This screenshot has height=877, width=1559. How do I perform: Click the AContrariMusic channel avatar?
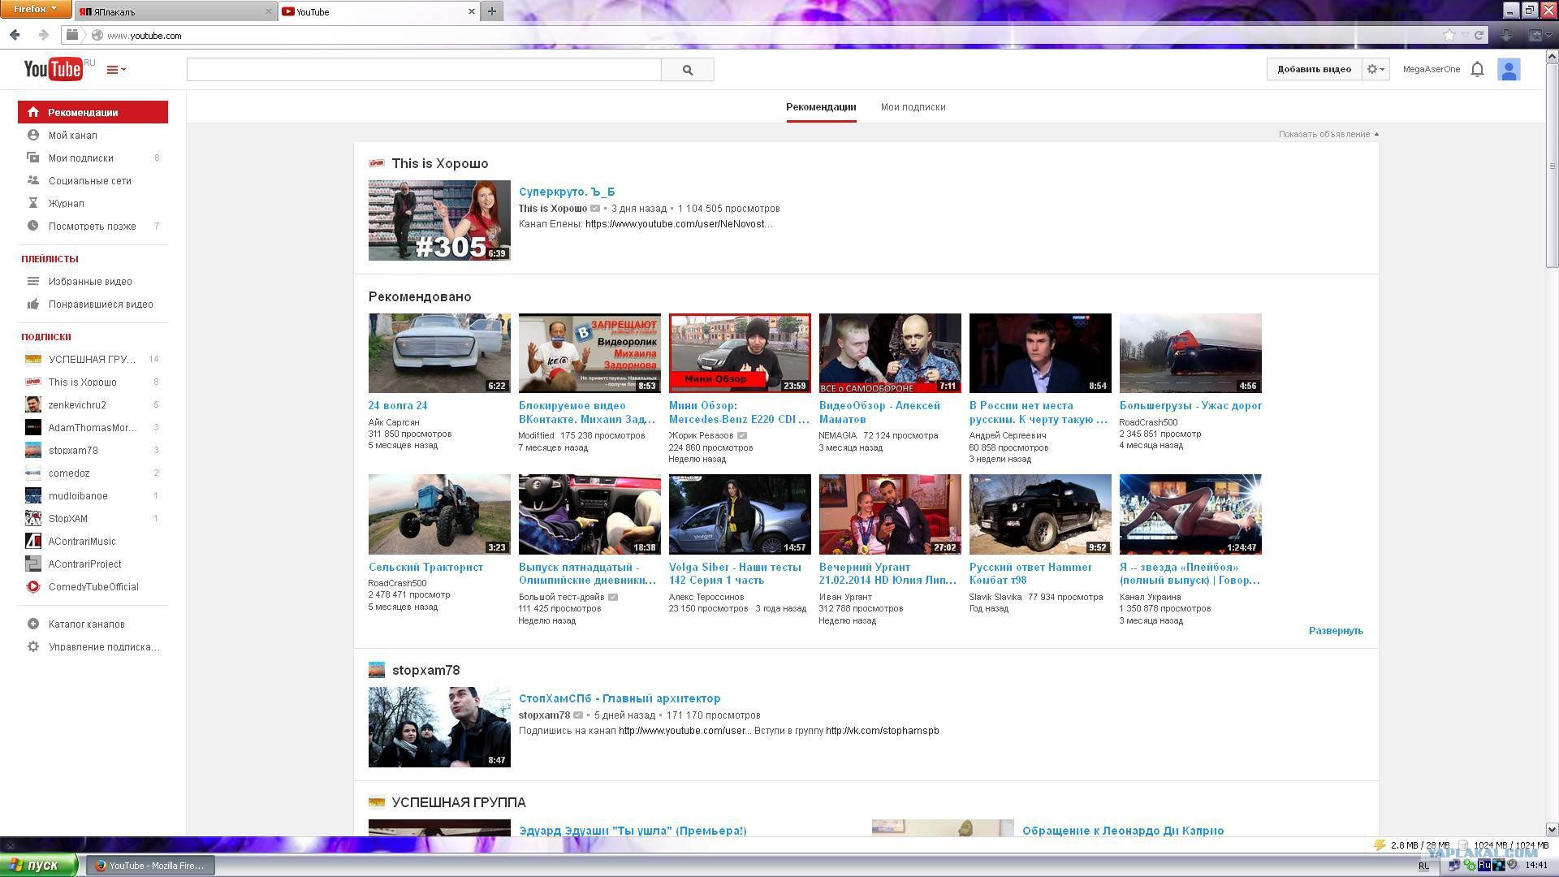[x=33, y=541]
